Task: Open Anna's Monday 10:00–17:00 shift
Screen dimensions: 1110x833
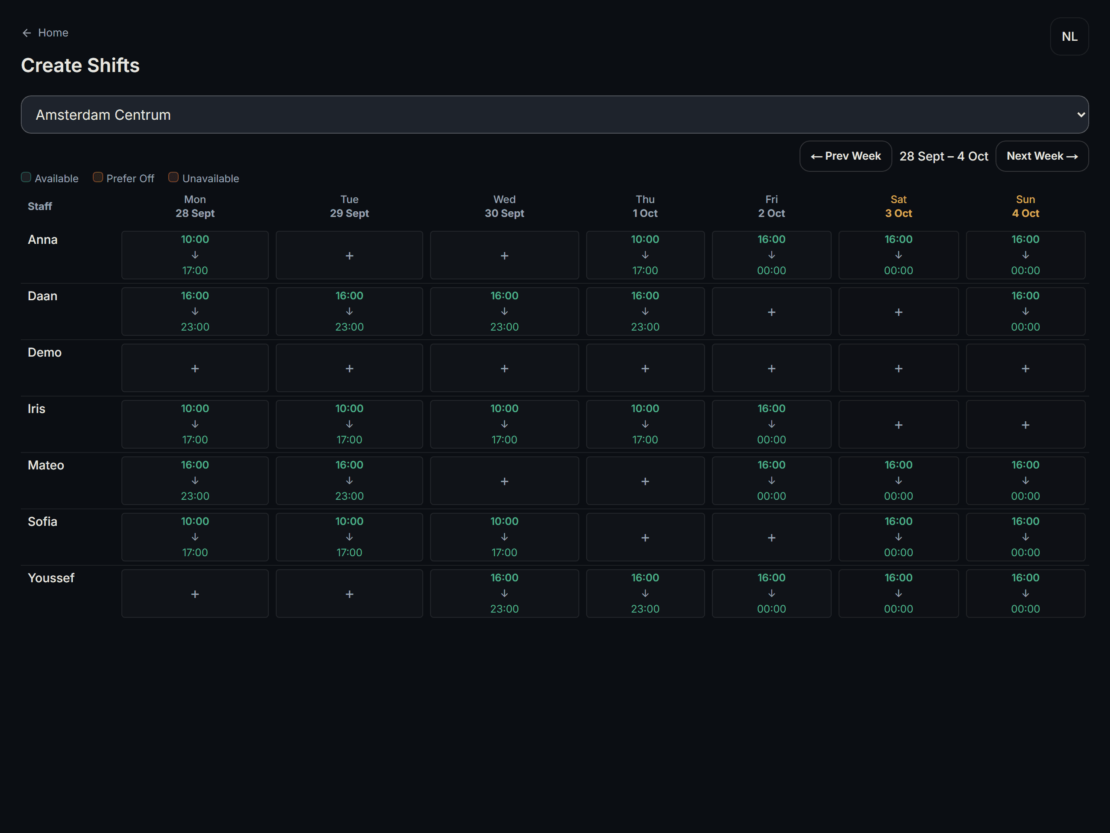Action: (195, 256)
